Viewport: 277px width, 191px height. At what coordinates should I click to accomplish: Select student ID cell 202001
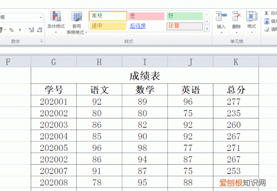click(54, 101)
